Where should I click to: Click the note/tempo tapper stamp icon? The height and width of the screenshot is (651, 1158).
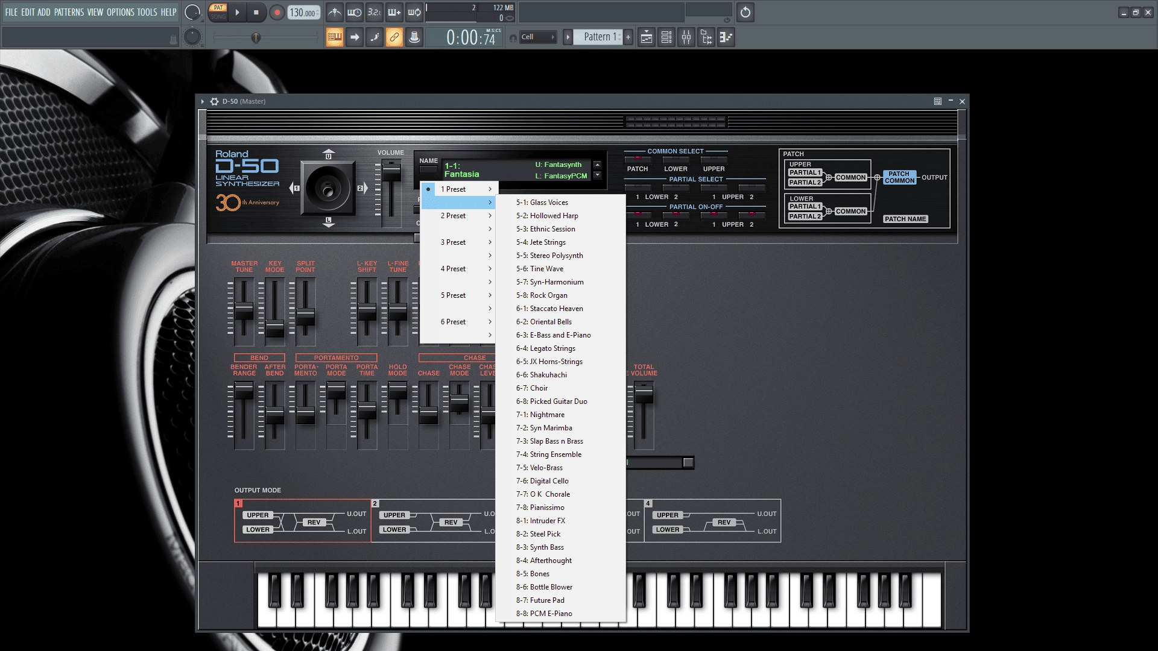coord(414,37)
